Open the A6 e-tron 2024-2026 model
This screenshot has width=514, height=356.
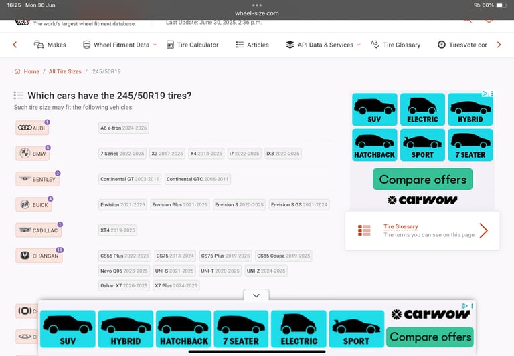pyautogui.click(x=124, y=128)
